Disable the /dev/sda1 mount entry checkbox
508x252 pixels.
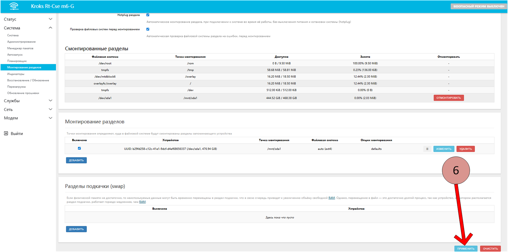point(79,149)
